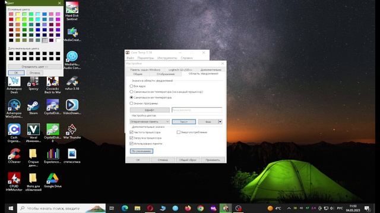Select highest temperature per processor radio
This screenshot has width=380, height=213.
click(131, 92)
